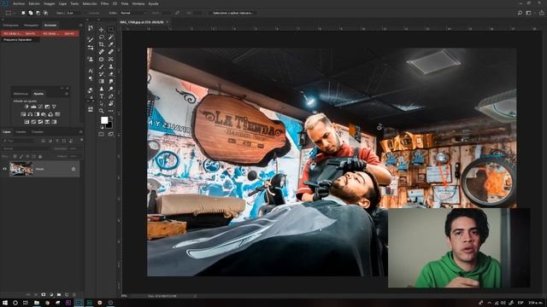The height and width of the screenshot is (307, 547).
Task: Open File Explorer from the taskbar
Action: pyautogui.click(x=36, y=303)
